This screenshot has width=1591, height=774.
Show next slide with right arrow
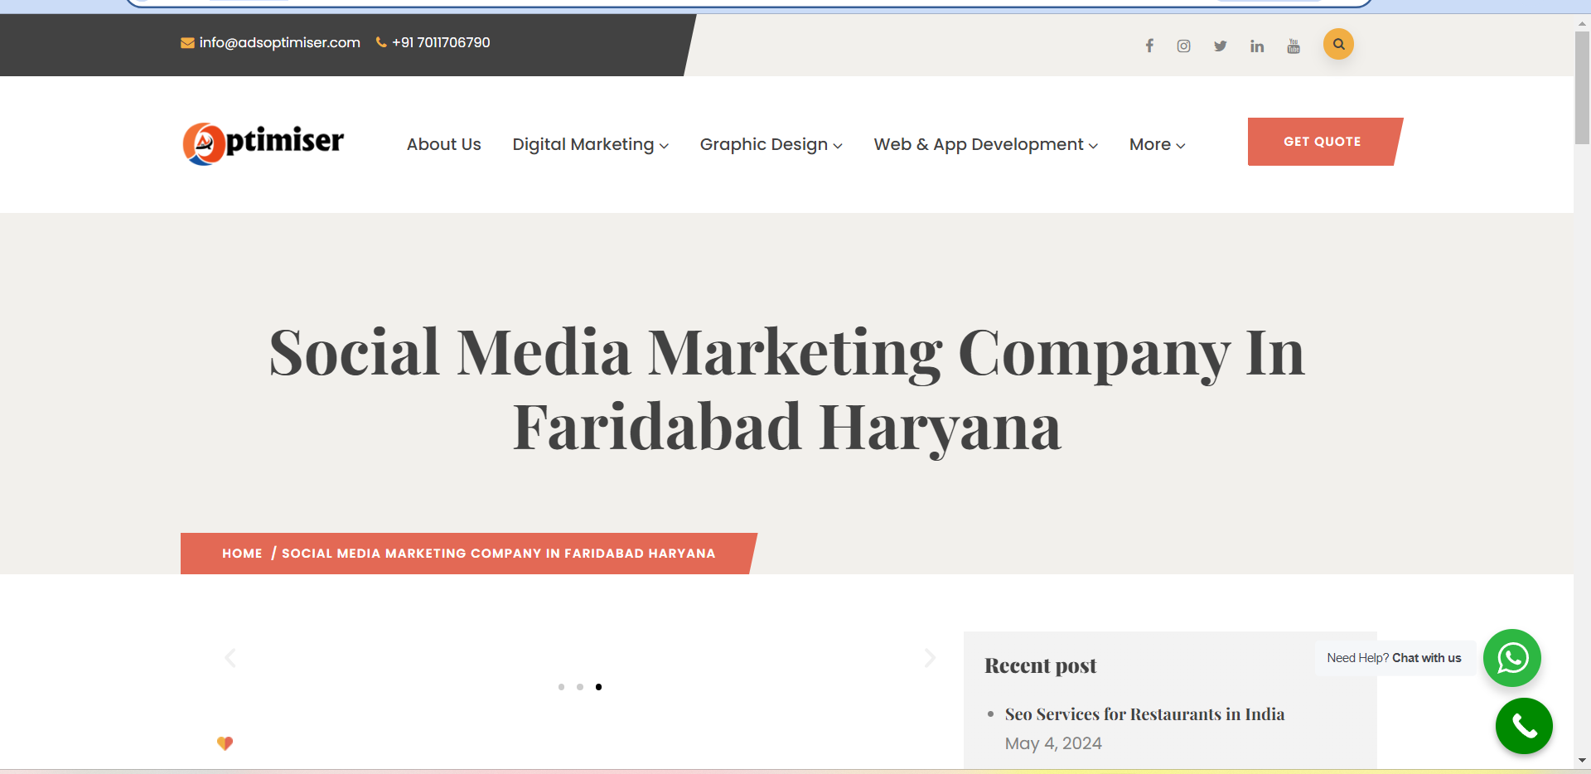[930, 658]
